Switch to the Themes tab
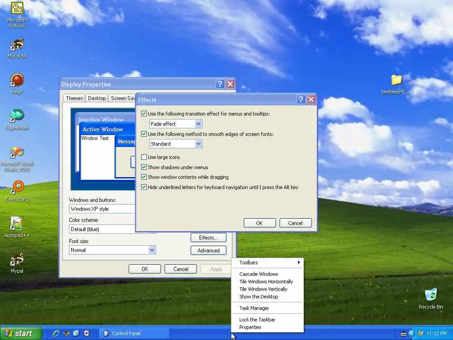Viewport: 453px width, 340px height. [74, 98]
